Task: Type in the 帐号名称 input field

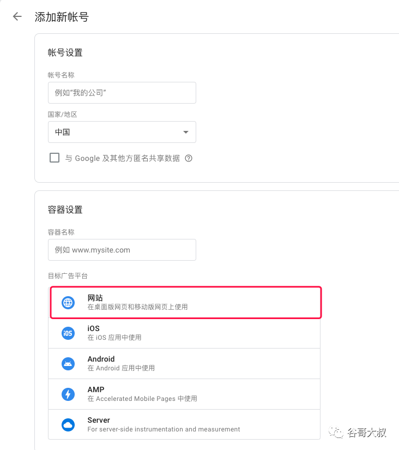Action: (122, 93)
